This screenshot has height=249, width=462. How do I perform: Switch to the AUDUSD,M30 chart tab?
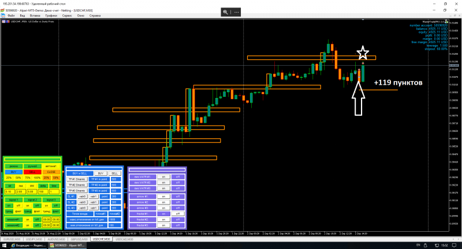56,239
